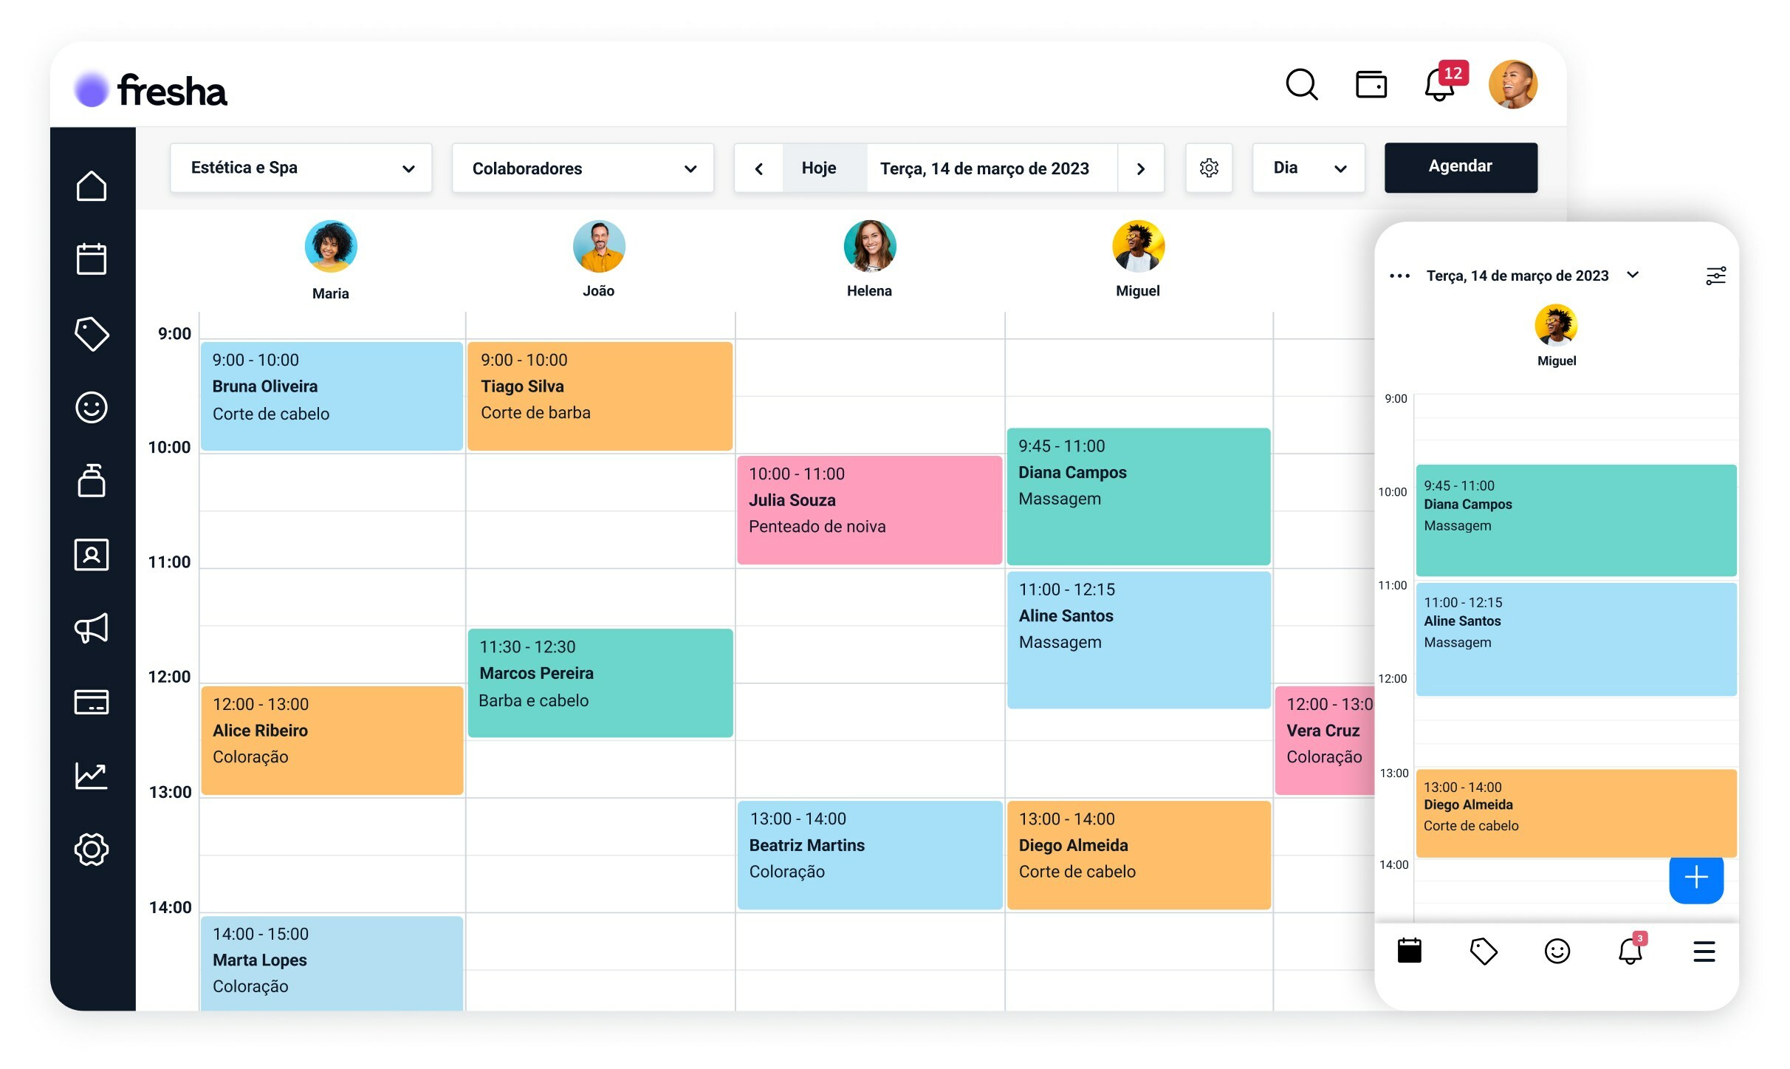Click the wallet icon in header
Screen dimensions: 1790x1069
click(x=1371, y=84)
